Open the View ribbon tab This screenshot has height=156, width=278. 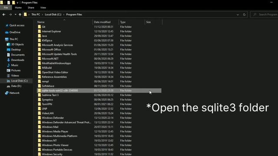(x=43, y=8)
